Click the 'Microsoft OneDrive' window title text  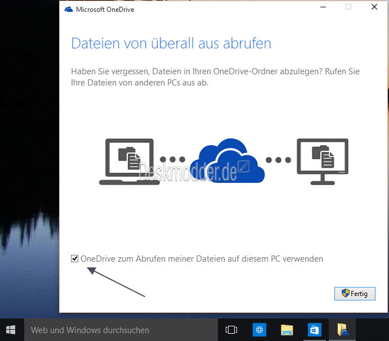[105, 10]
